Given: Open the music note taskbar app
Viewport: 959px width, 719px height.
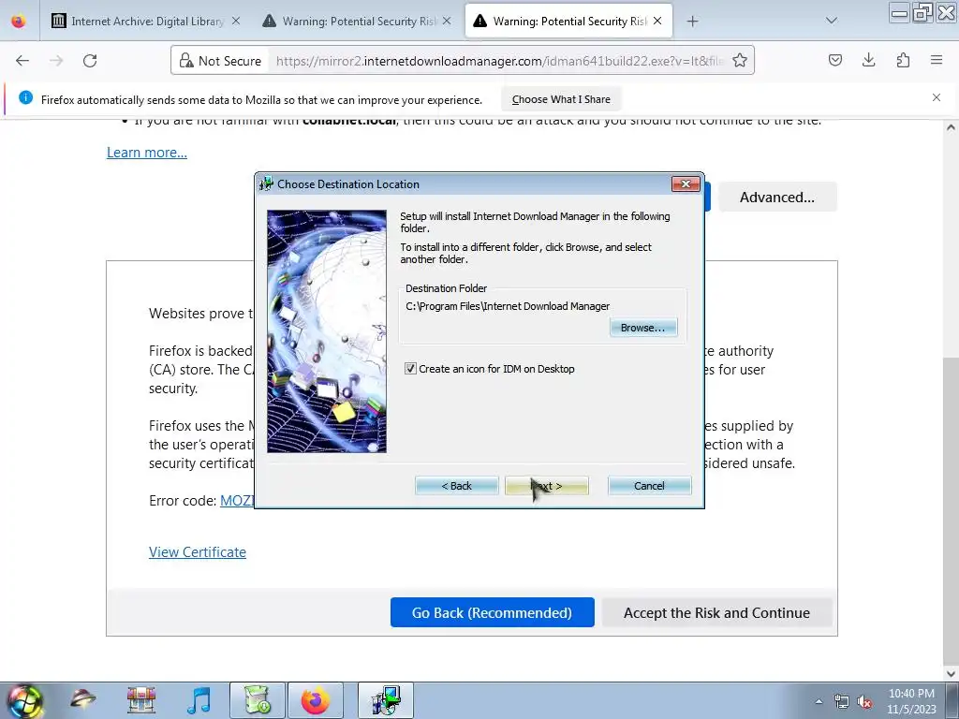Looking at the screenshot, I should pyautogui.click(x=199, y=700).
